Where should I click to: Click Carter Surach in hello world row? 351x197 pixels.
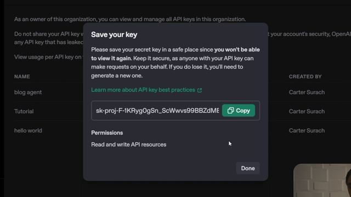pyautogui.click(x=307, y=130)
